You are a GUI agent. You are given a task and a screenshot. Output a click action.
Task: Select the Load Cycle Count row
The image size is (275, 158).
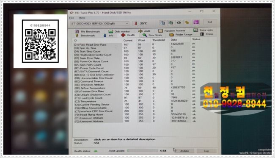click(x=135, y=98)
